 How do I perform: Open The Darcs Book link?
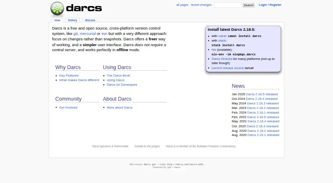[x=118, y=76]
